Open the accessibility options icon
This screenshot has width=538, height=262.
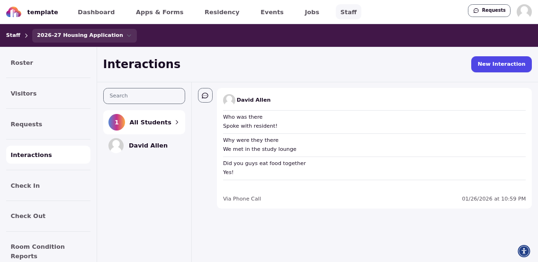pos(524,251)
